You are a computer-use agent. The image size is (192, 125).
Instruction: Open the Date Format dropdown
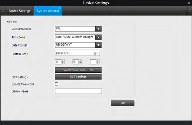click(98, 45)
